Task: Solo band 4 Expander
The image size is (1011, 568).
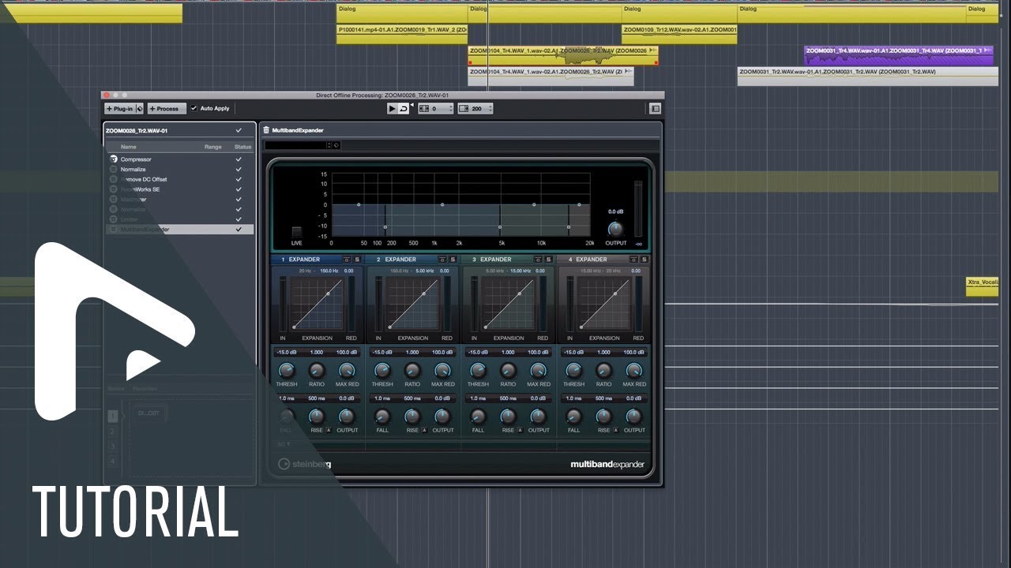Action: coord(644,260)
